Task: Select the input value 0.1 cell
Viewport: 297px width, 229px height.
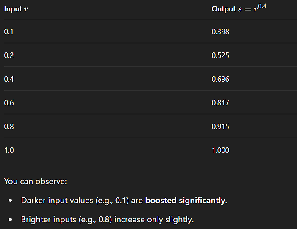Action: (x=8, y=32)
